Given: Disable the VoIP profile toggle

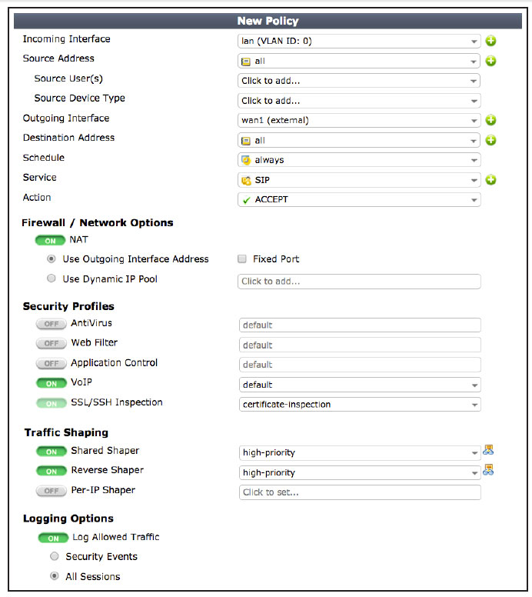Looking at the screenshot, I should pos(51,383).
